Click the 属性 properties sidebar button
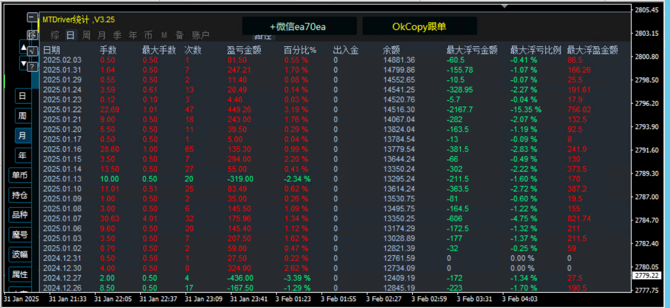 [x=20, y=274]
